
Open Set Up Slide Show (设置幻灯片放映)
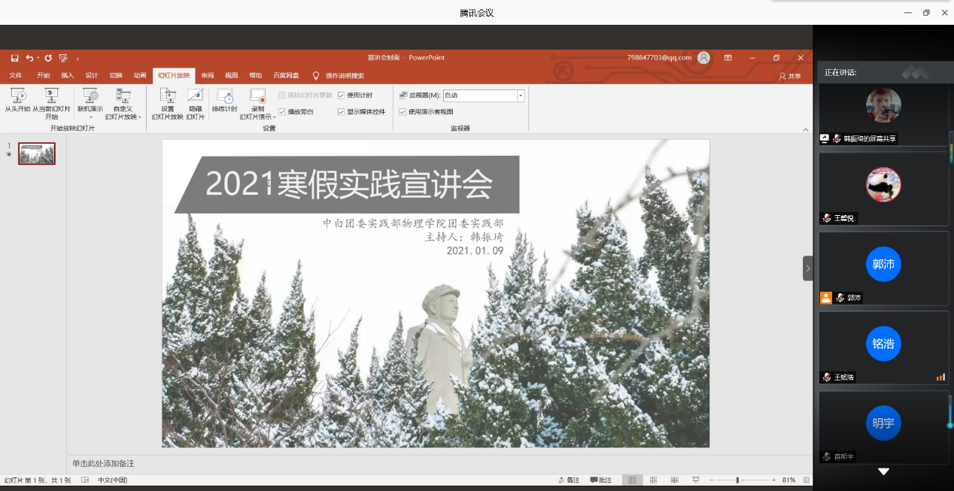pos(167,102)
